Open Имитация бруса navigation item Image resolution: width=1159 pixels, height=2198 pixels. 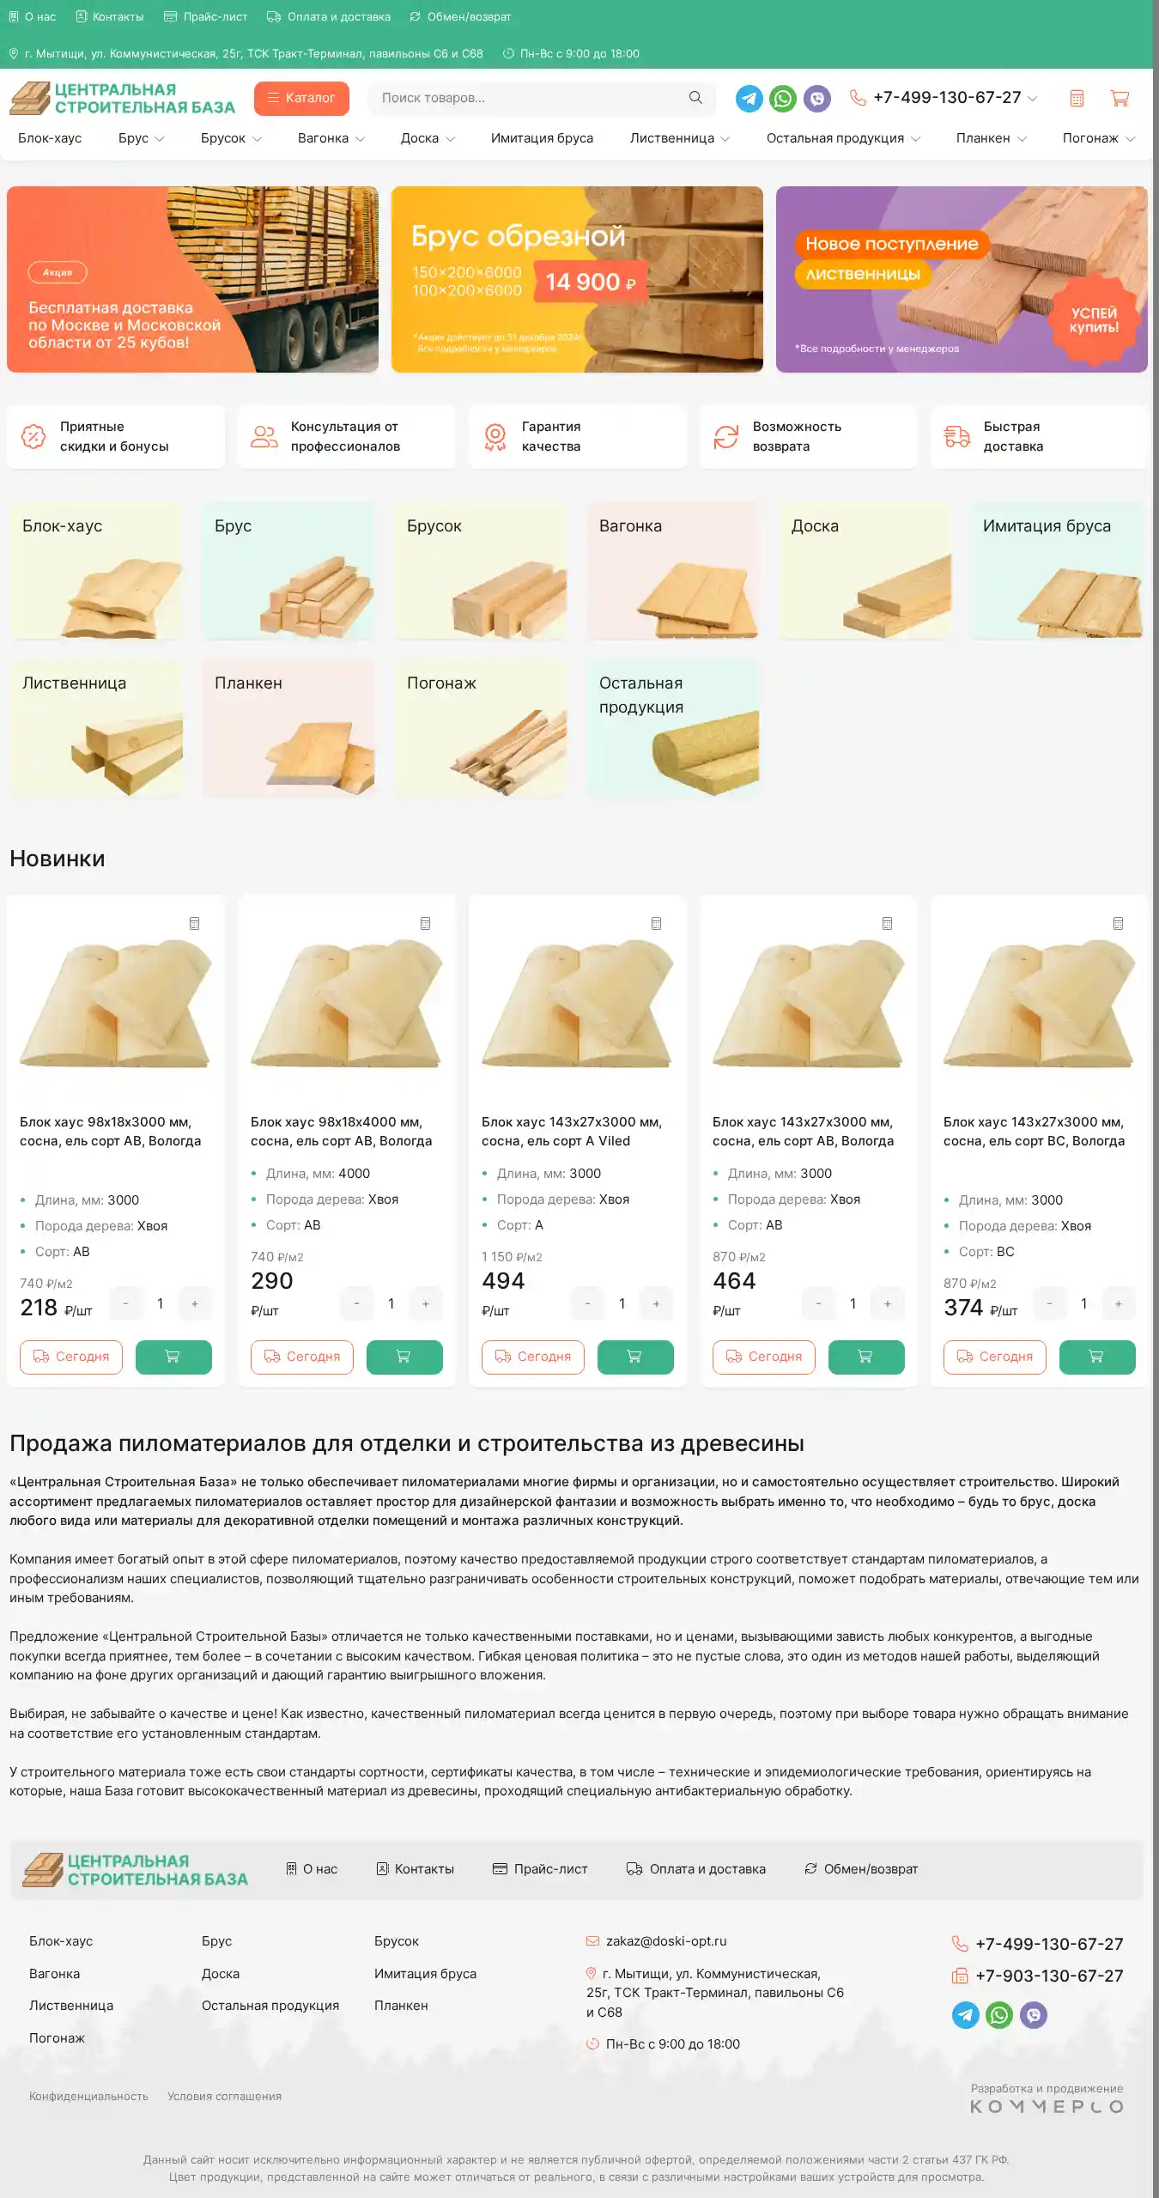542,138
